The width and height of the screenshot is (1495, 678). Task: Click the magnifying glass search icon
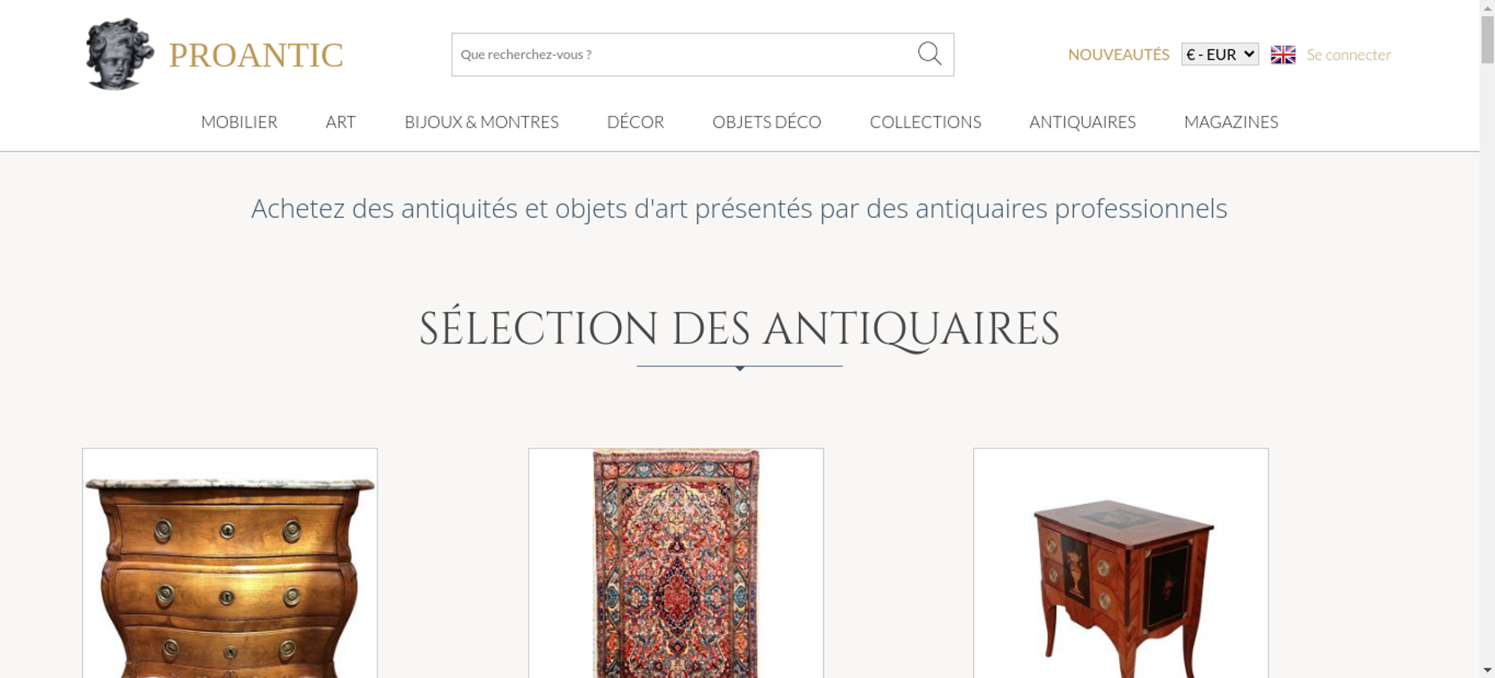(x=929, y=54)
